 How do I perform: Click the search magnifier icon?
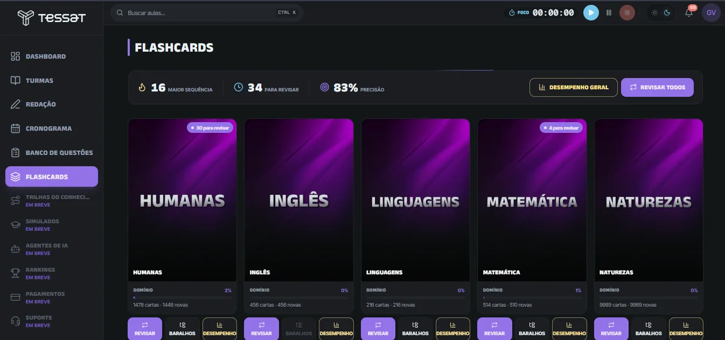pos(120,12)
